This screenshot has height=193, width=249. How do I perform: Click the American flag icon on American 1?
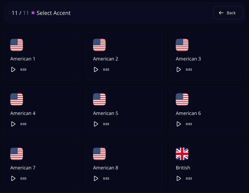click(x=17, y=45)
